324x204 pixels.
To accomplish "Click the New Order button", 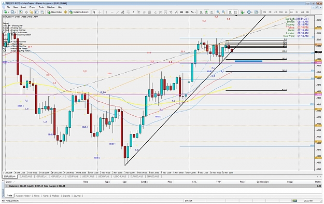I will (x=55, y=12).
